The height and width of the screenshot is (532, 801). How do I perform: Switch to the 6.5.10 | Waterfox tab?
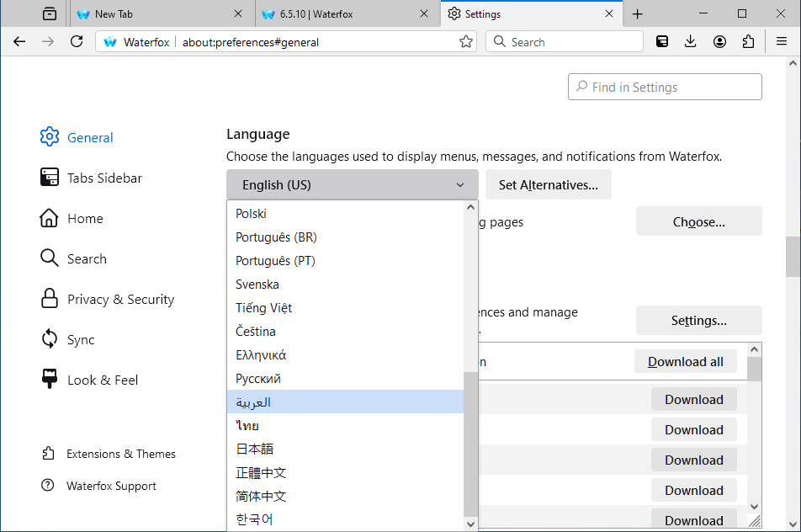tap(347, 13)
